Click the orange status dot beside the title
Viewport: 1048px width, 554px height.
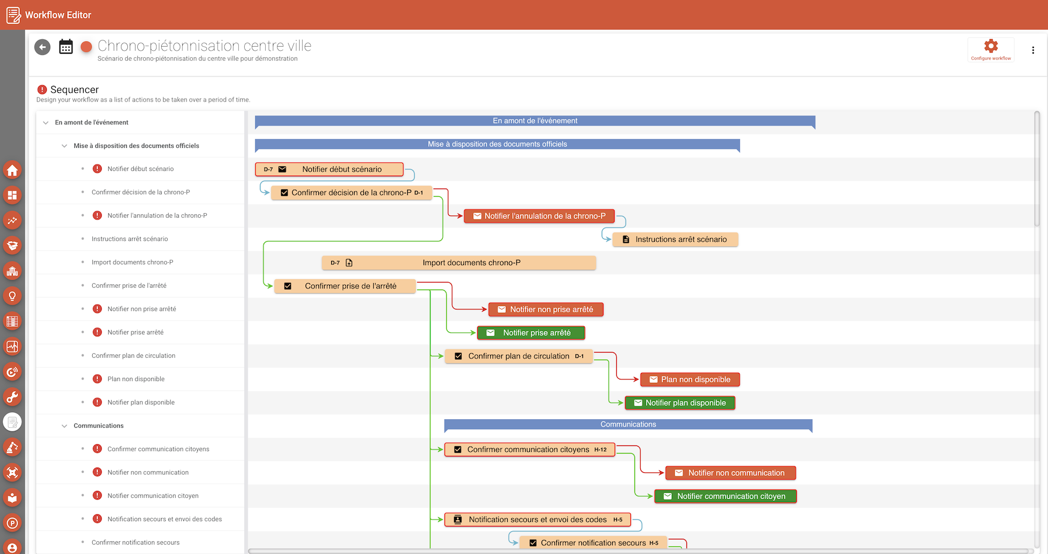coord(86,47)
